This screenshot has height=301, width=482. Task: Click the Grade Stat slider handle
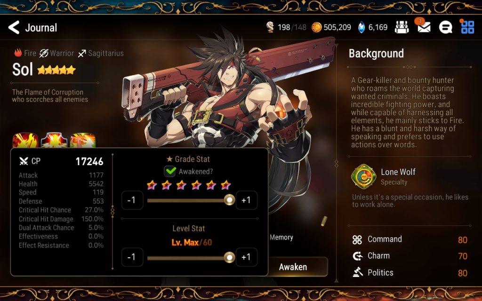point(229,200)
